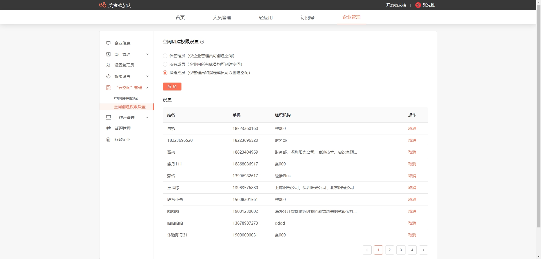Open the 人员管理 tab

tap(222, 17)
